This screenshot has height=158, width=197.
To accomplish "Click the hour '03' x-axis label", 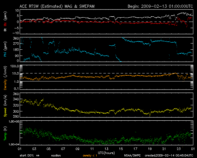I will click(34, 149).
